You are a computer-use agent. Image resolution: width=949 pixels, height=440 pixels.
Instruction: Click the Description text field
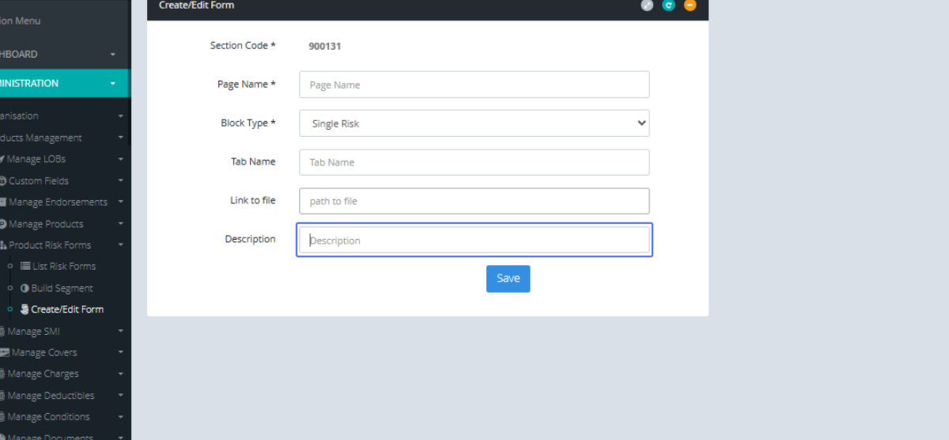(474, 241)
